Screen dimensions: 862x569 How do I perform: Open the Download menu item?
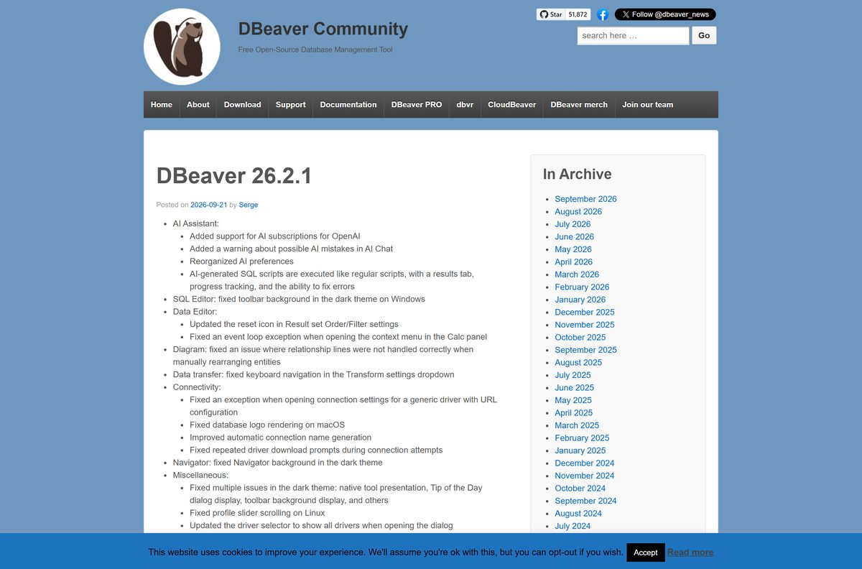(243, 105)
